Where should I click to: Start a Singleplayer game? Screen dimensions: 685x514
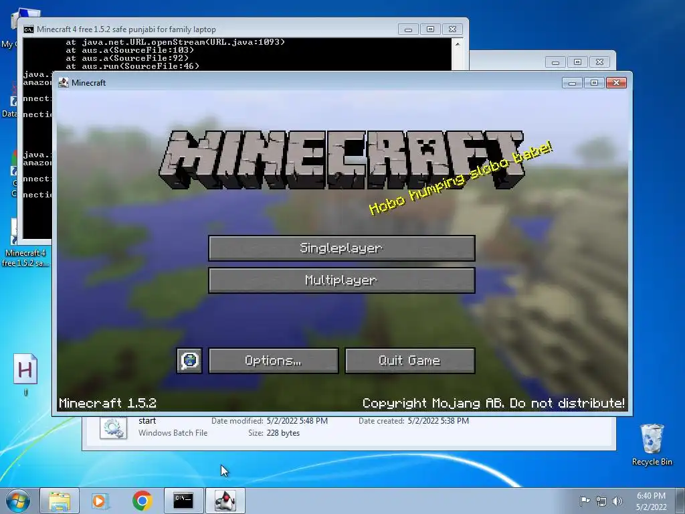(342, 248)
